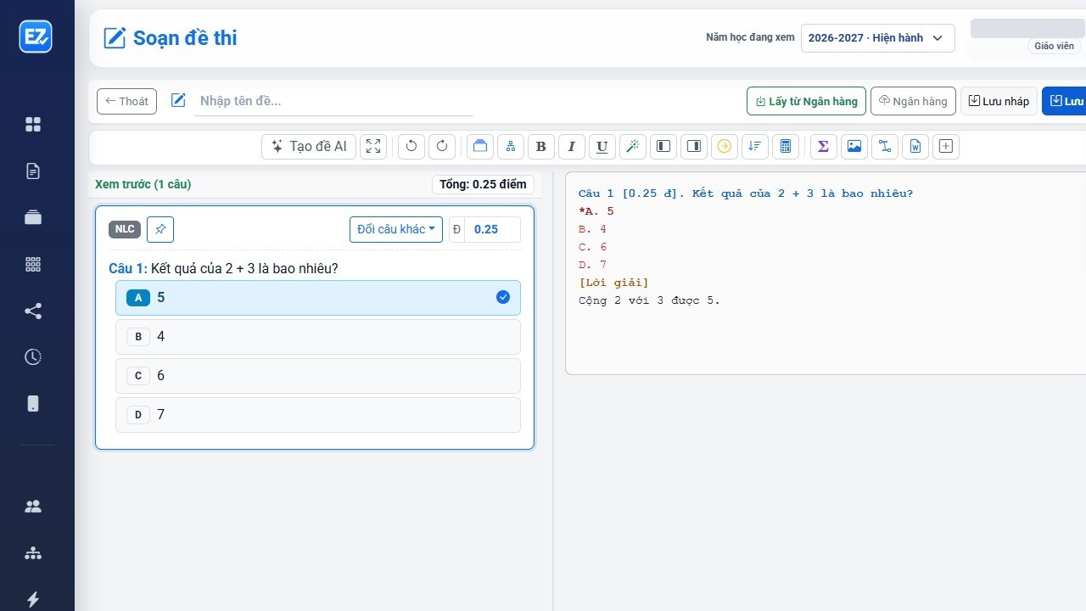Click the 'Tạo đề AI' button
The width and height of the screenshot is (1086, 611).
(x=309, y=146)
